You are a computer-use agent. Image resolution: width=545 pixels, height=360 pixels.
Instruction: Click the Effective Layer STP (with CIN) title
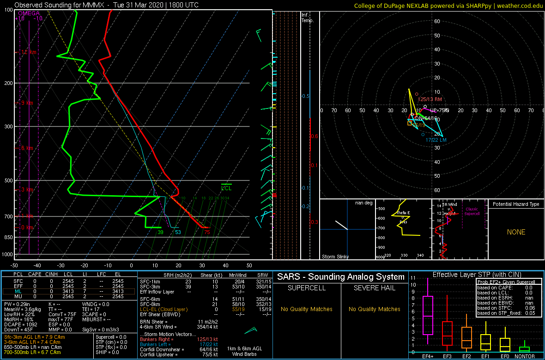476,275
